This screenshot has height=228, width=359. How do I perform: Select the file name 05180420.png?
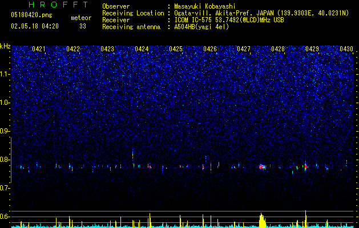(31, 15)
